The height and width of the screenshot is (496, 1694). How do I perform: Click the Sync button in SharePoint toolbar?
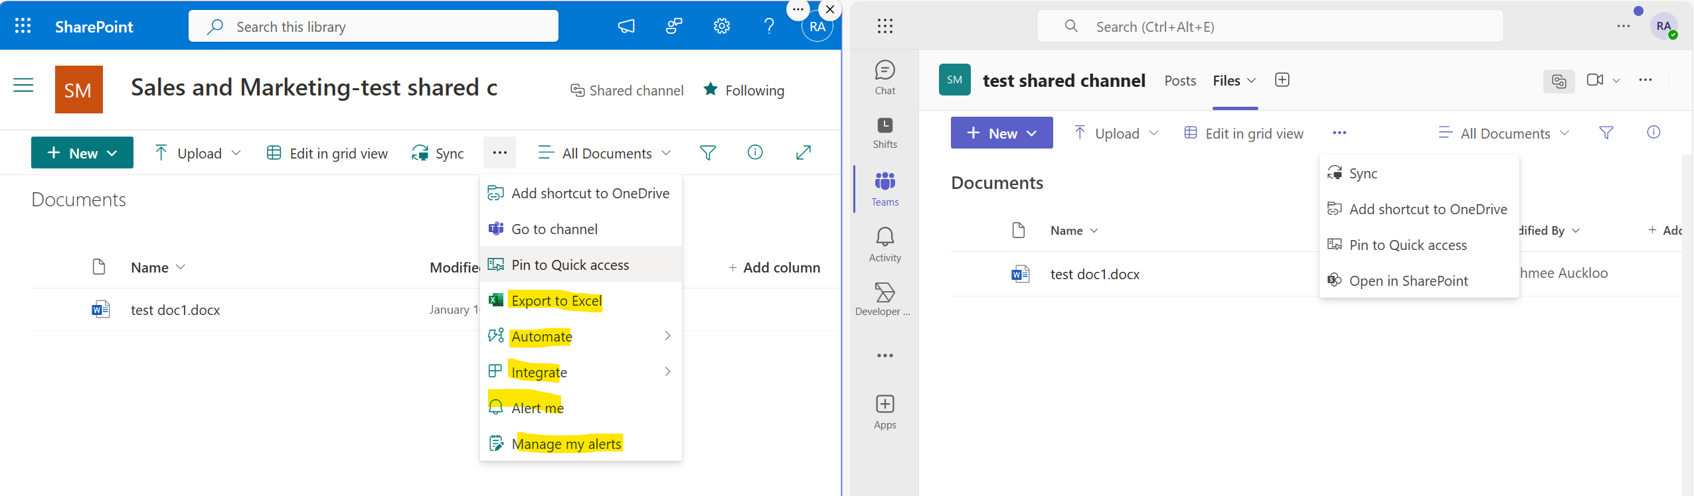pyautogui.click(x=438, y=153)
